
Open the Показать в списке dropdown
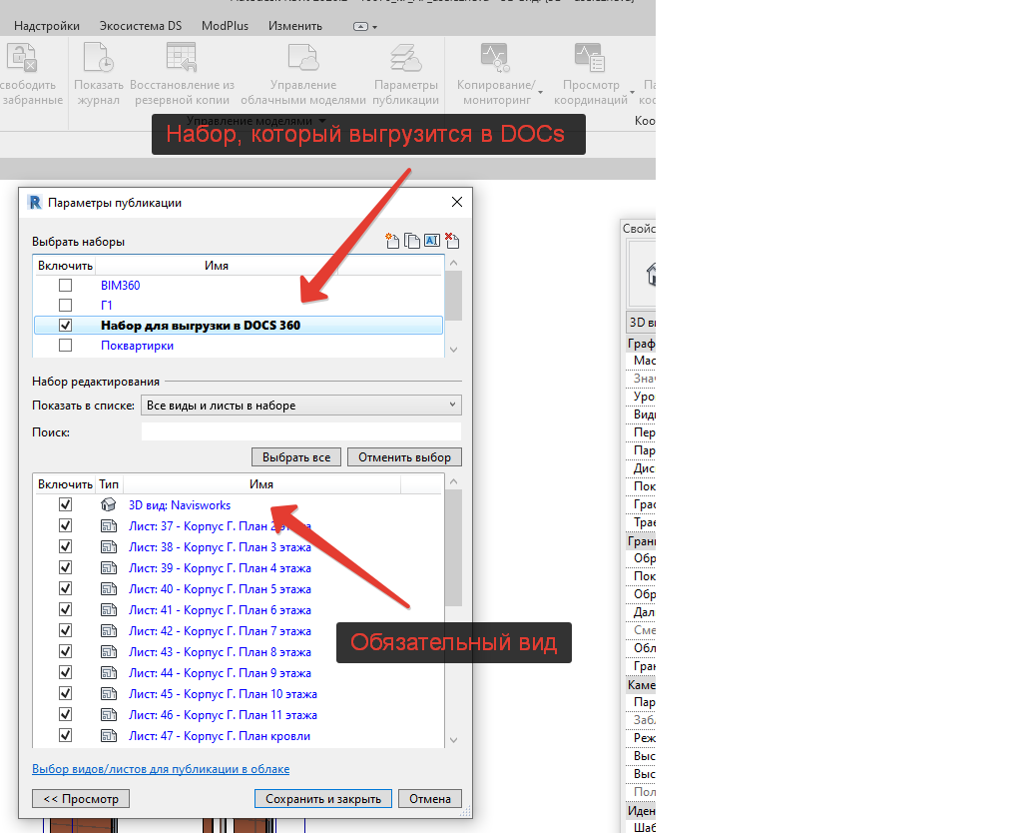point(301,405)
